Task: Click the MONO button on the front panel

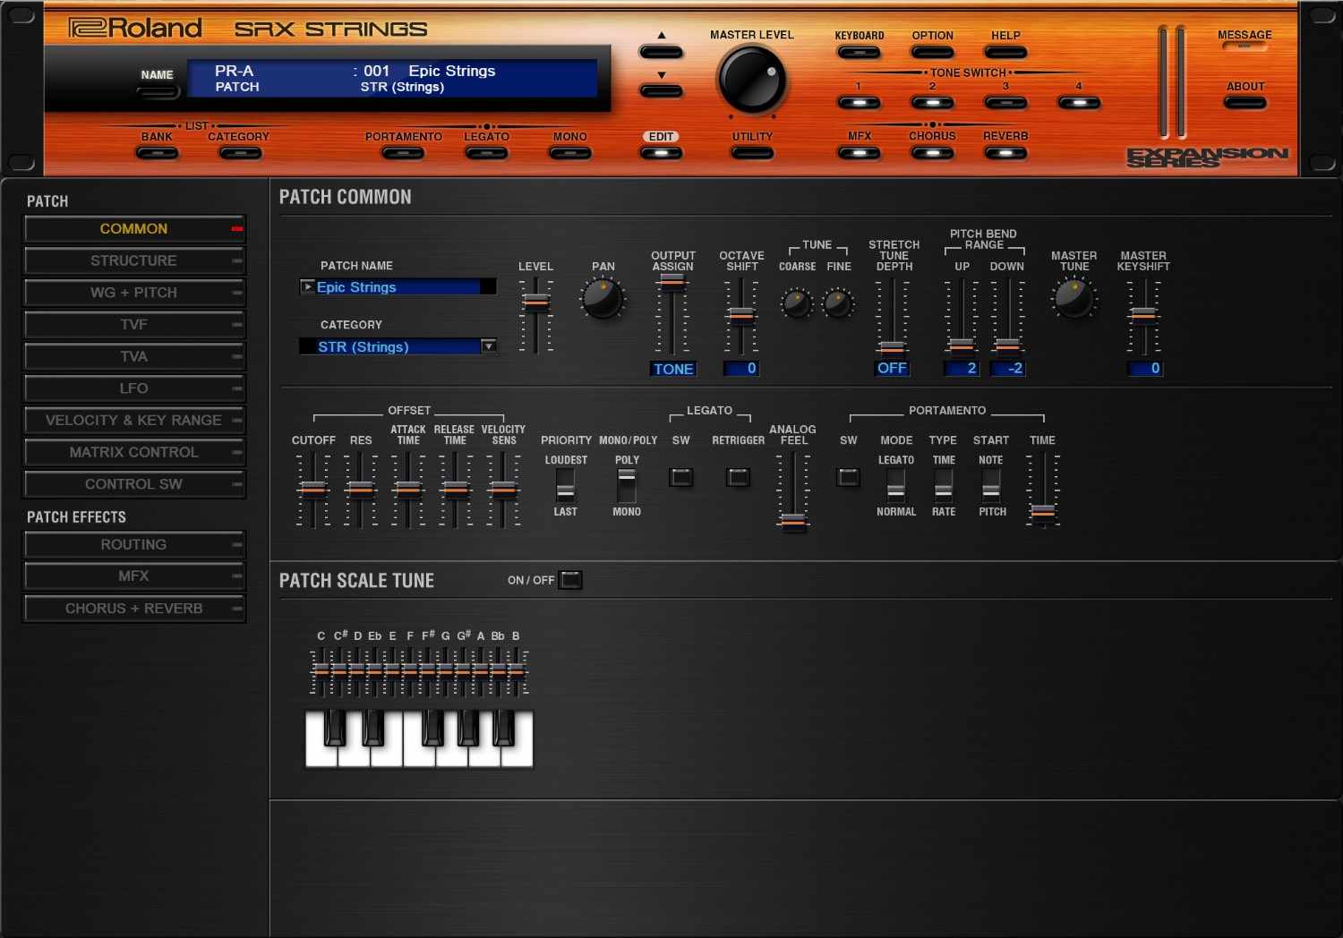Action: (x=569, y=152)
